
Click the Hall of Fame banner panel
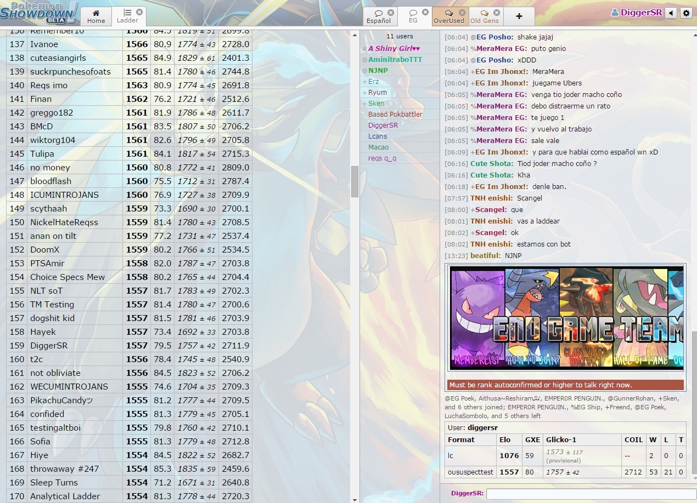click(x=640, y=318)
